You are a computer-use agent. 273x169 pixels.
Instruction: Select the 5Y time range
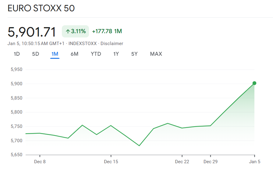coord(134,54)
